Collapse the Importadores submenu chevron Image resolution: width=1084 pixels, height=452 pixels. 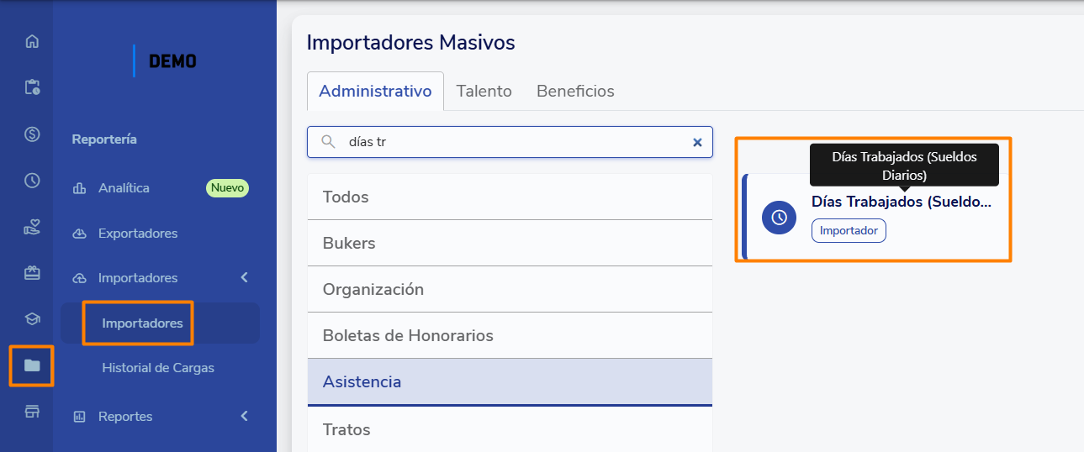(244, 277)
